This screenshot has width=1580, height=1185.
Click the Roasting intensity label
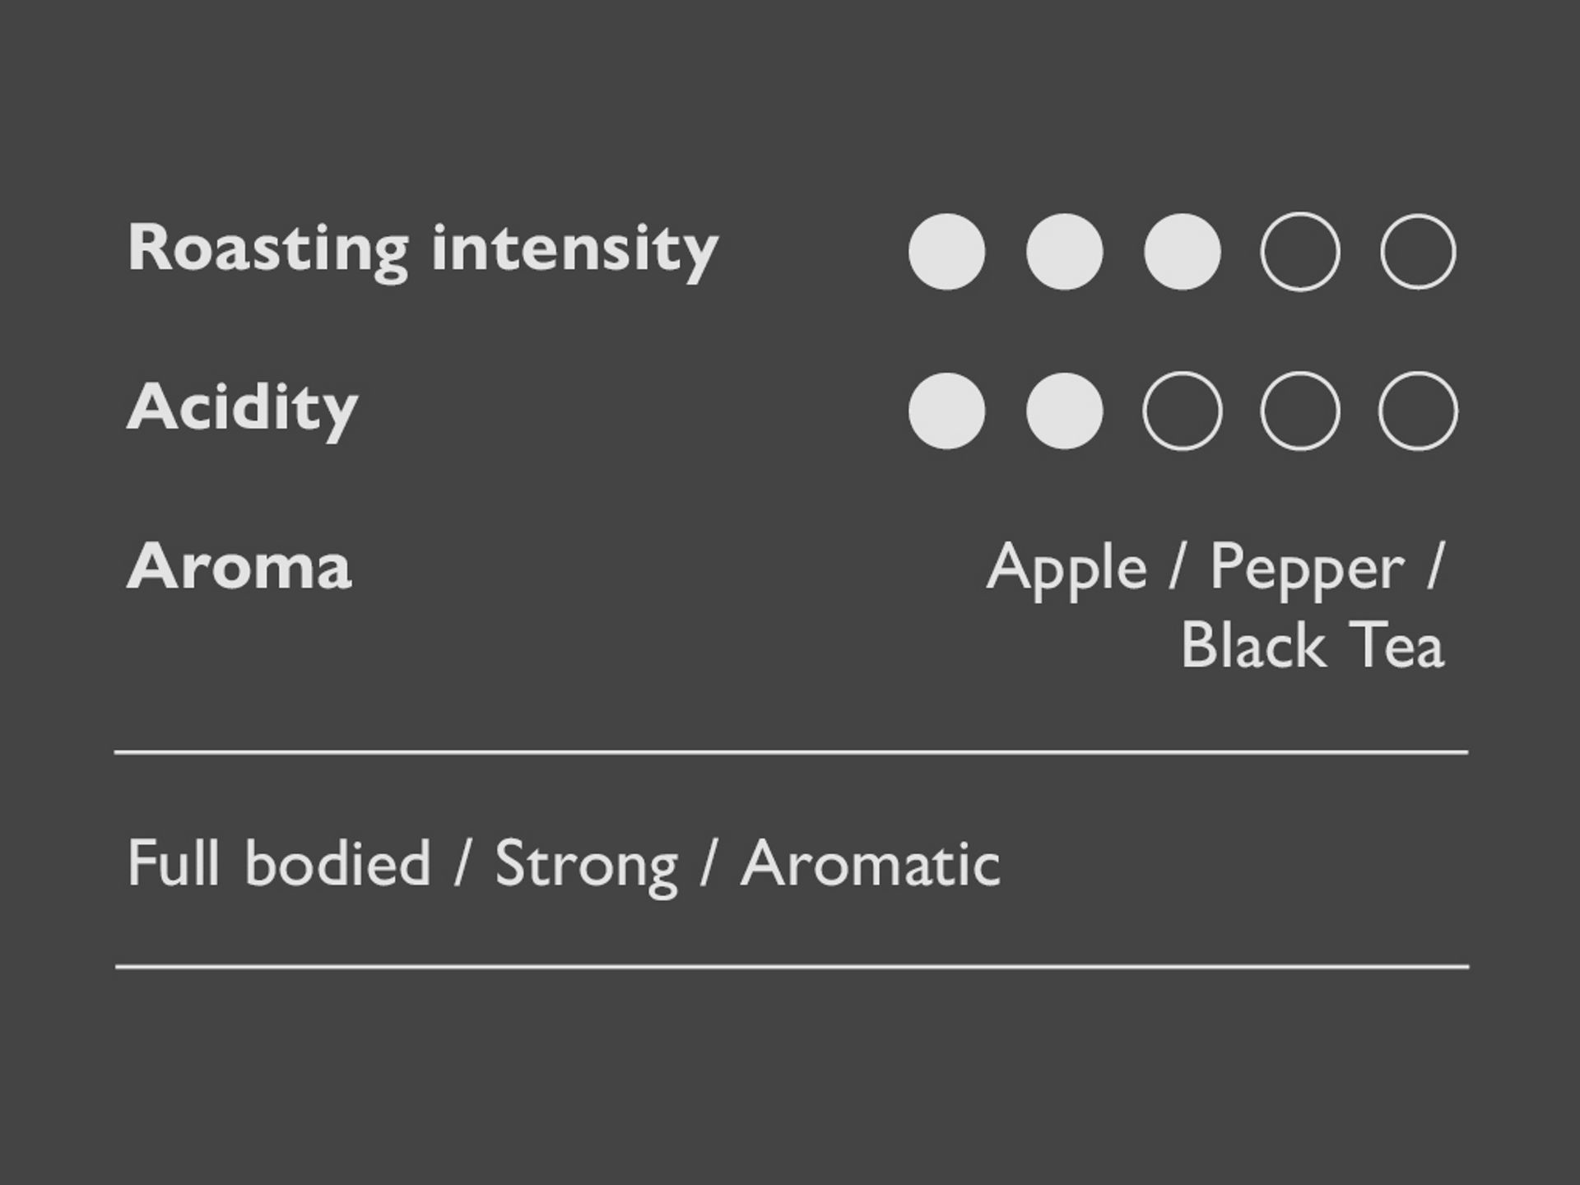point(423,249)
